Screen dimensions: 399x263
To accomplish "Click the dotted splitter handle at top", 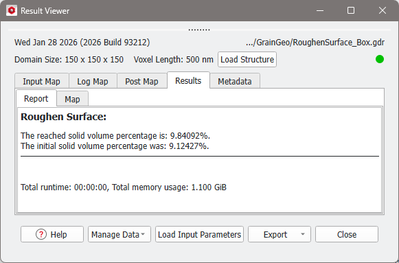I will tap(199, 30).
